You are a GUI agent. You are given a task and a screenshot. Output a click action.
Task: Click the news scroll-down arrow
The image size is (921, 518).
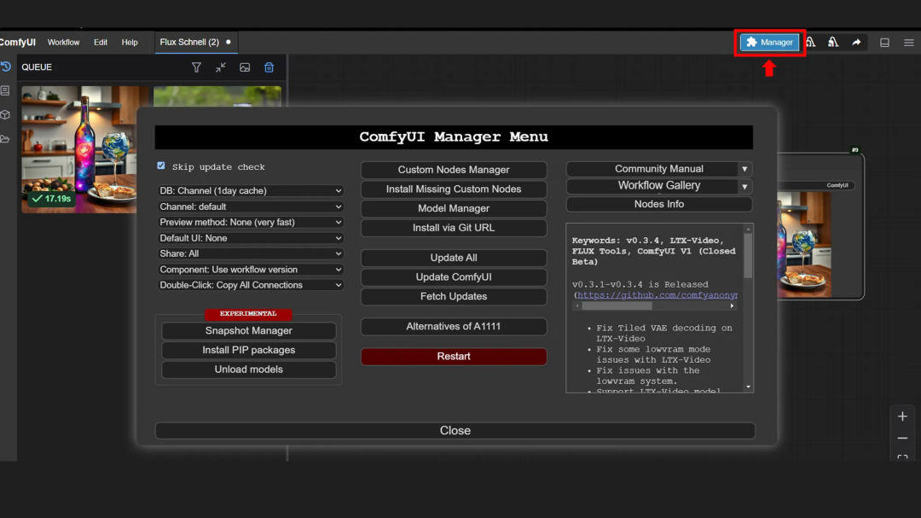748,387
